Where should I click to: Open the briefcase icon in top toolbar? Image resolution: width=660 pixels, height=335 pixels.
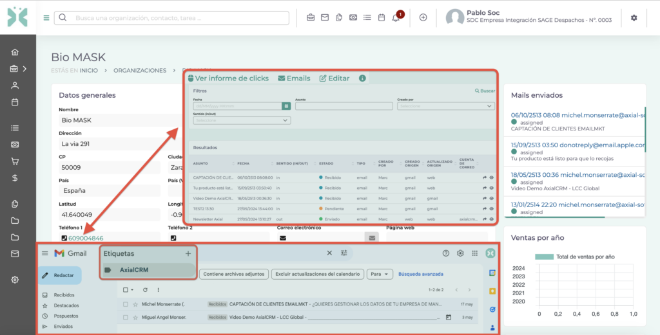pyautogui.click(x=311, y=17)
